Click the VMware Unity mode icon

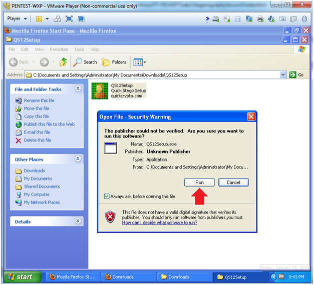[81, 19]
